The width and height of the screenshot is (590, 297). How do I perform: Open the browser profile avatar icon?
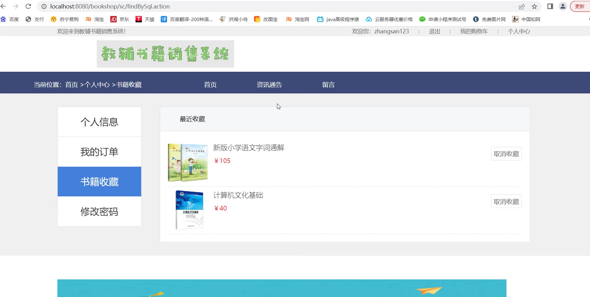(563, 6)
